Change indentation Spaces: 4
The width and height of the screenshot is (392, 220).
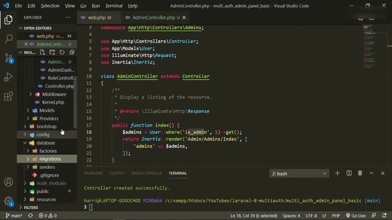(x=292, y=216)
